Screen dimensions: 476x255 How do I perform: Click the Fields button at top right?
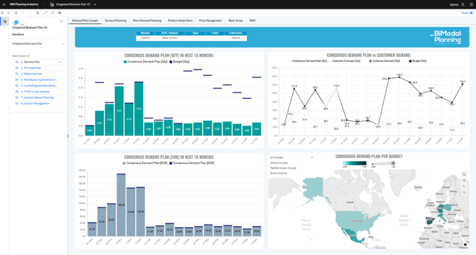[x=464, y=12]
